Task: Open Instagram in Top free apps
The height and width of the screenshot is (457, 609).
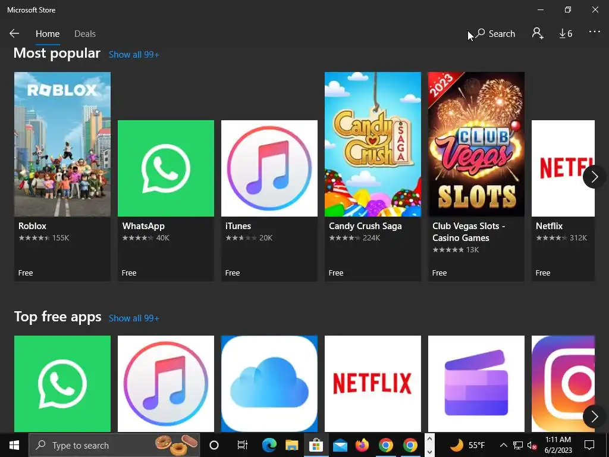Action: coord(563,384)
